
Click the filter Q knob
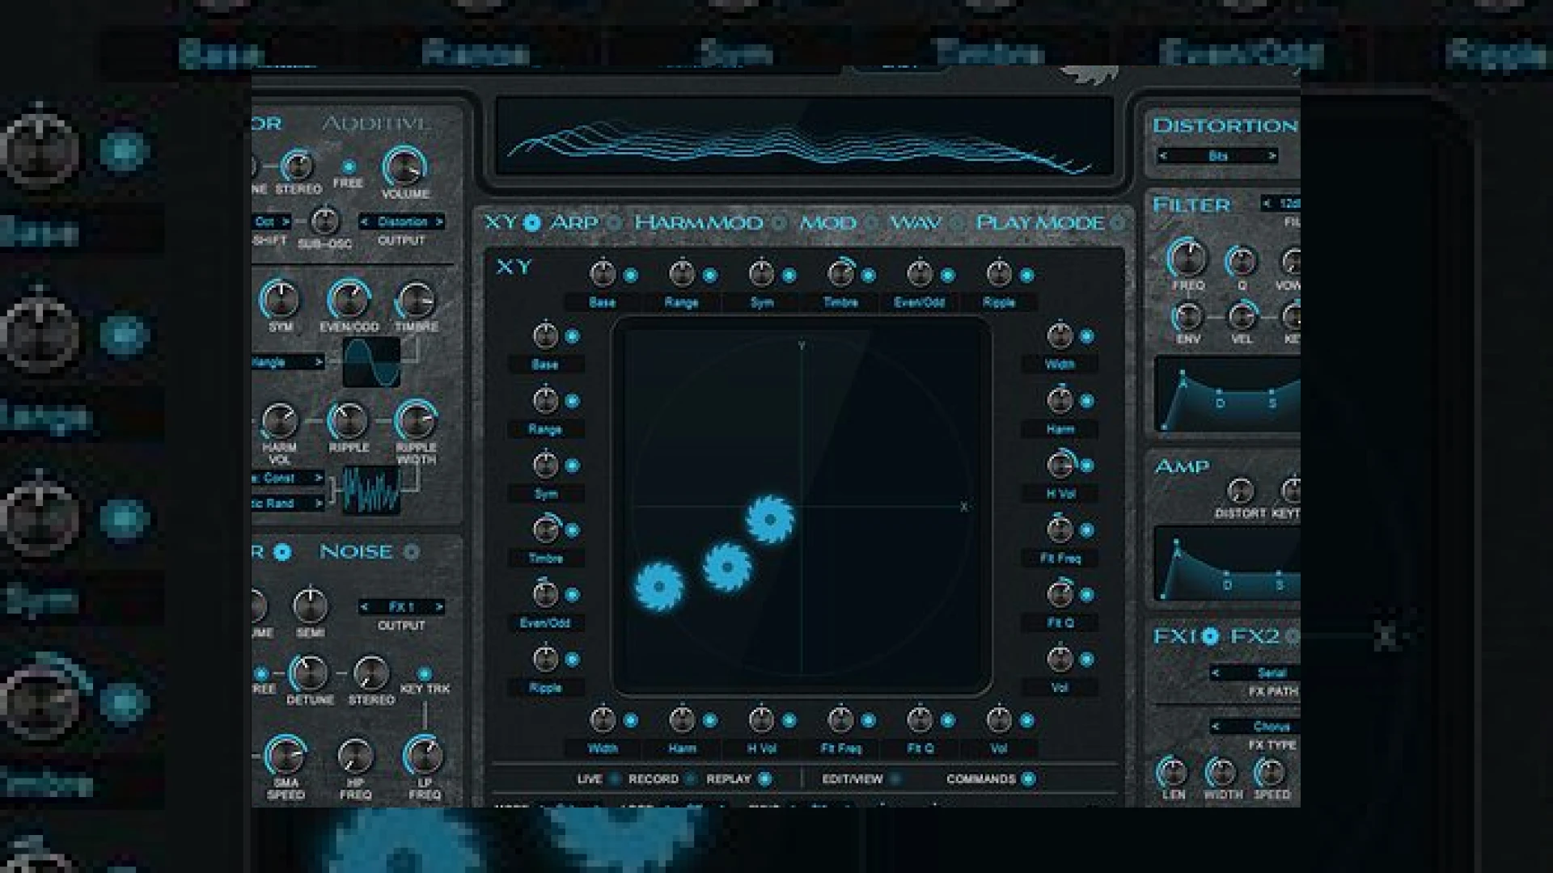(1242, 261)
